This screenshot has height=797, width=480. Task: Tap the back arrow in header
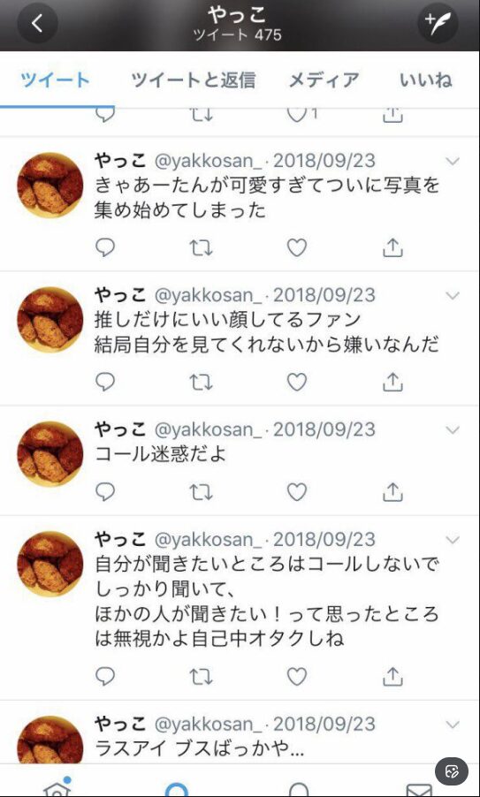click(x=37, y=23)
